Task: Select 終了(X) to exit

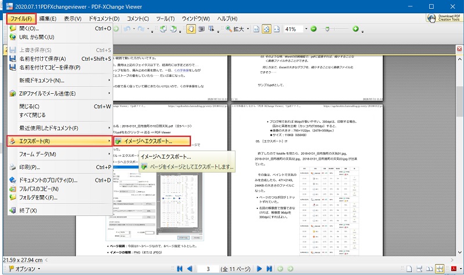Action: (60, 211)
